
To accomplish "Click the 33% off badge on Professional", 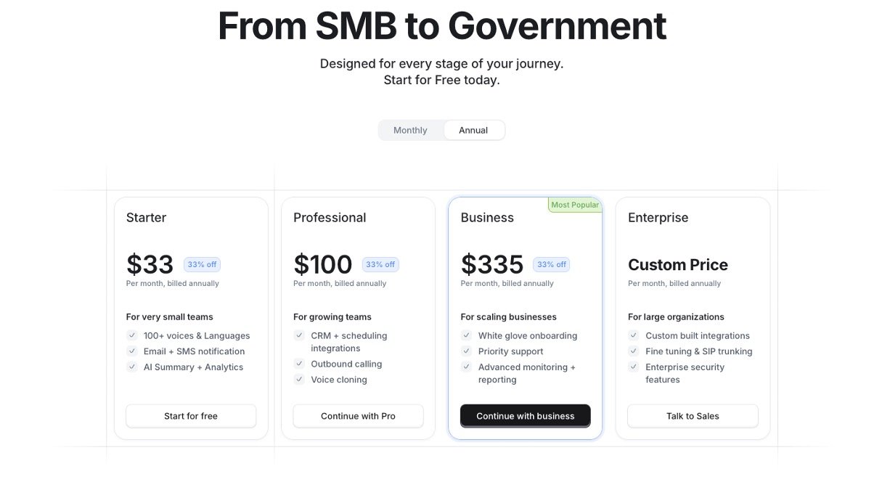I will coord(380,264).
